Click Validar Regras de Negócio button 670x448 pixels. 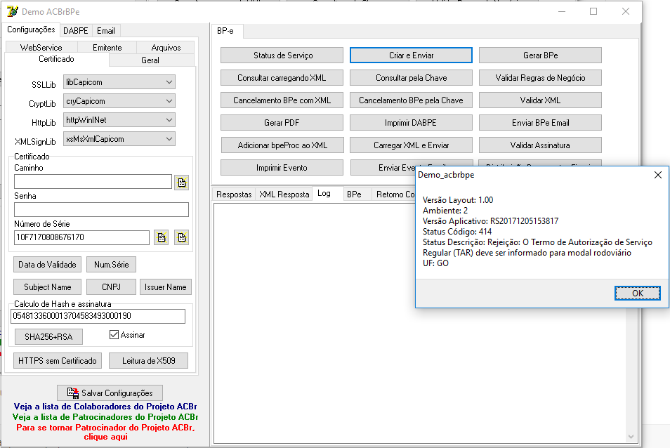click(540, 78)
